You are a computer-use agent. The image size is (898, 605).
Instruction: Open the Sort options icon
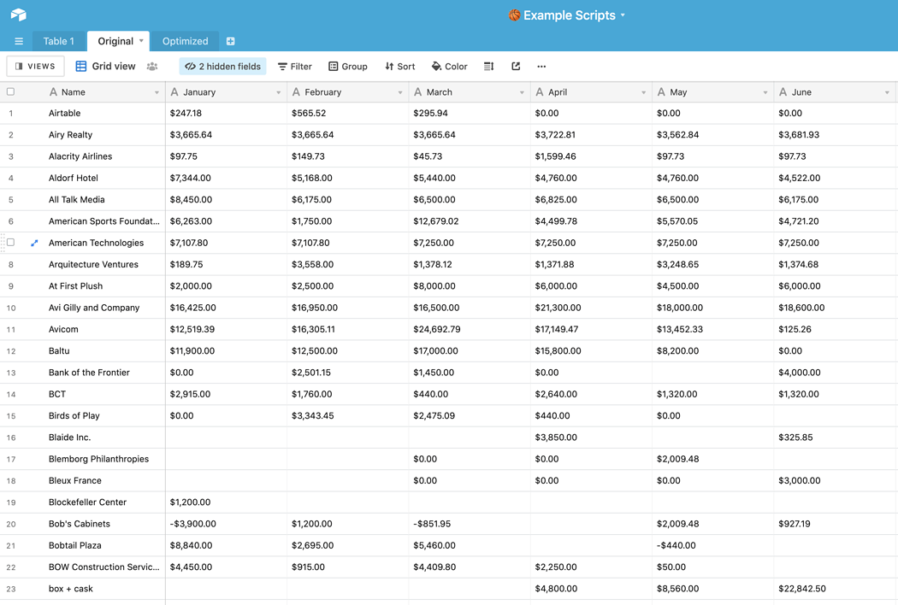[x=399, y=66]
